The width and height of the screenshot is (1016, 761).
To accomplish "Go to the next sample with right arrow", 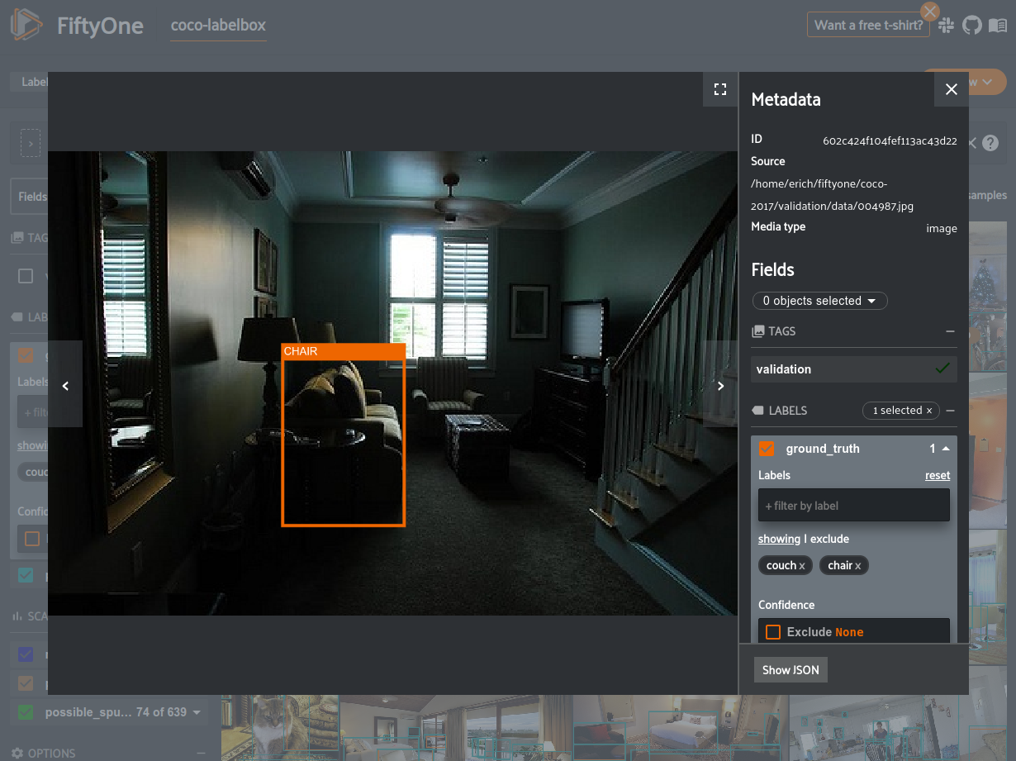I will (x=720, y=385).
